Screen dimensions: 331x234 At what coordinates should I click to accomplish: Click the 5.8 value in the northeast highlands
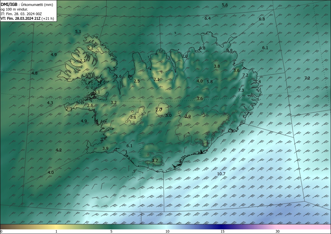[210, 82]
